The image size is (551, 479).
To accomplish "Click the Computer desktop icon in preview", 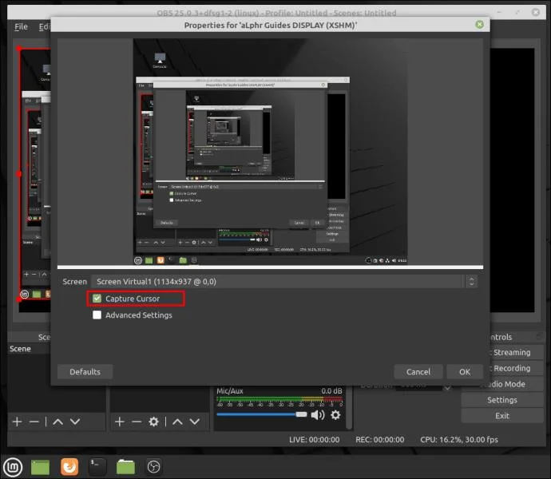I will point(160,60).
